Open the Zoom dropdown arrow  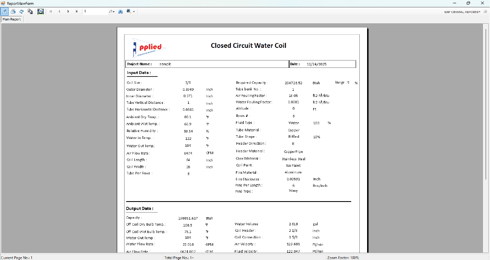click(134, 11)
